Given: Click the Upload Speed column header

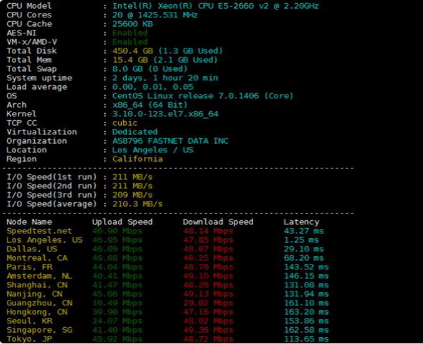Looking at the screenshot, I should click(122, 222).
